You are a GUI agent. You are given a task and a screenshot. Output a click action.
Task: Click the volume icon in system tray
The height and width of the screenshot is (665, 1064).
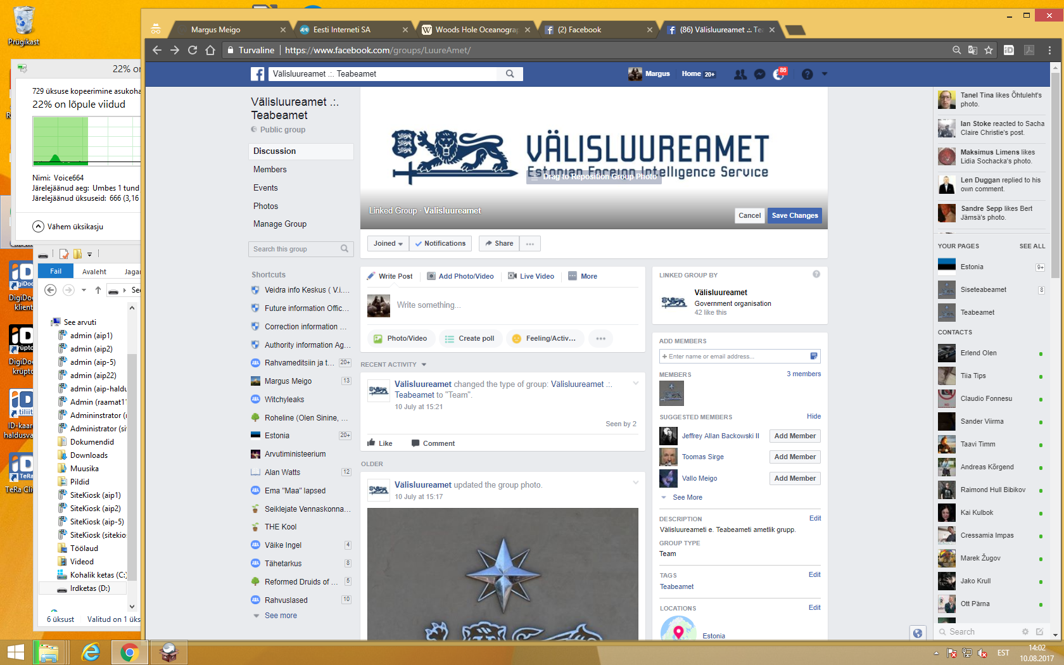click(982, 653)
